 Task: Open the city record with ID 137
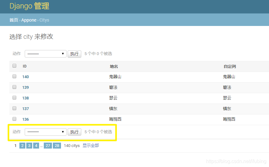(x=26, y=109)
